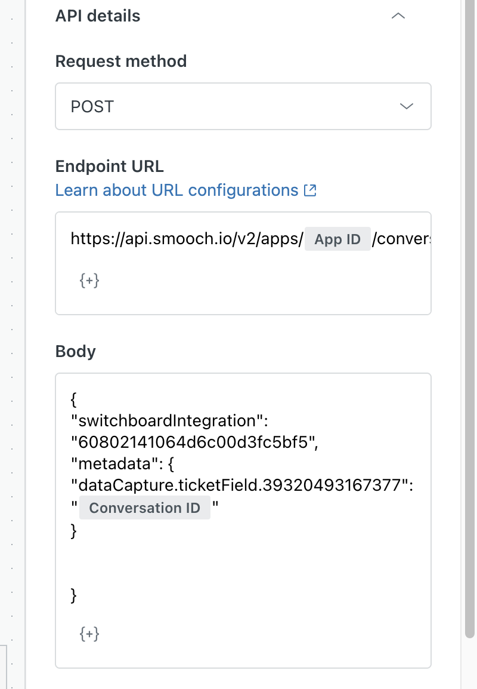Screen dimensions: 477x689
Task: Click the dotted canvas area beside the panel
Action: point(12,299)
